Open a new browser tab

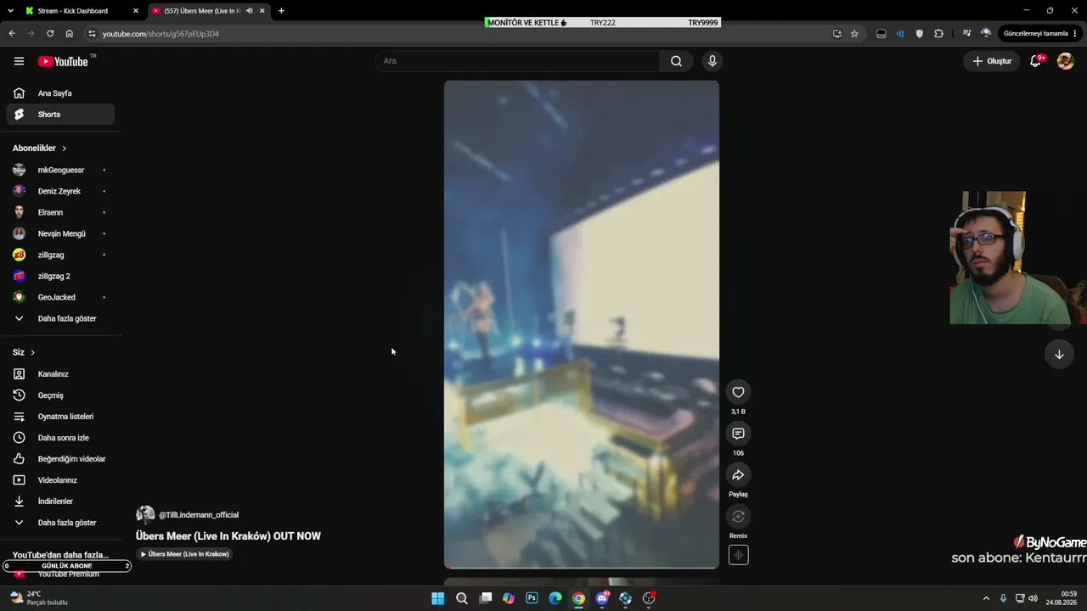click(x=281, y=11)
